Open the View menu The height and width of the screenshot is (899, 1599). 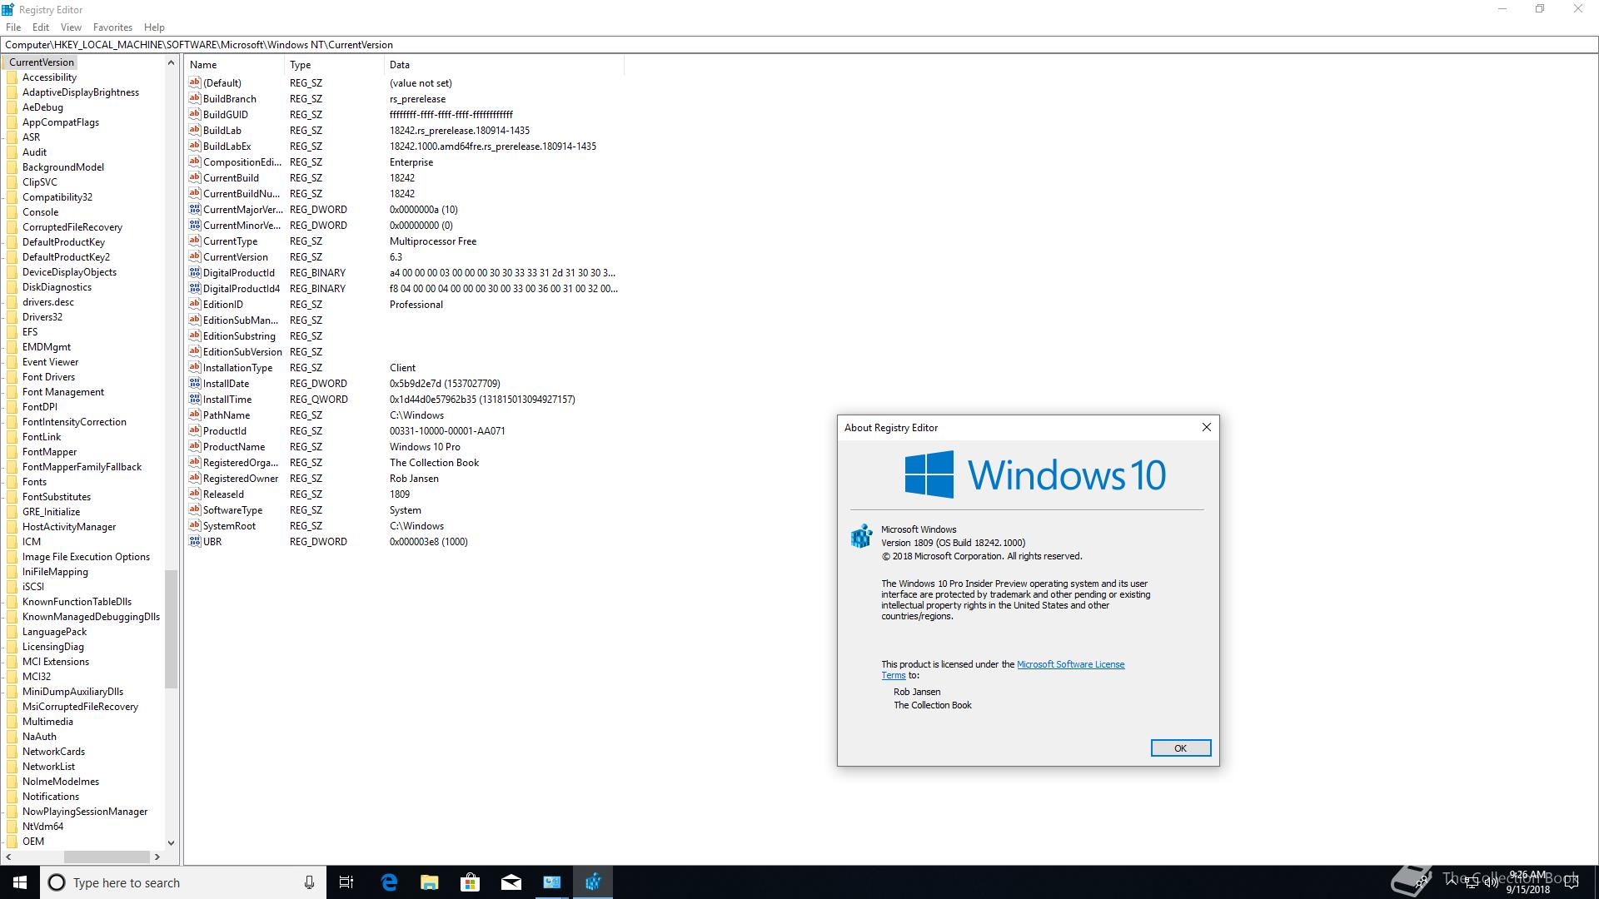pos(71,27)
